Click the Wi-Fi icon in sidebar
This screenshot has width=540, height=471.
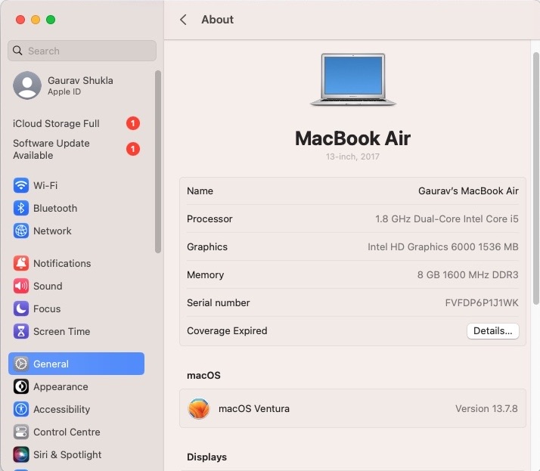21,185
